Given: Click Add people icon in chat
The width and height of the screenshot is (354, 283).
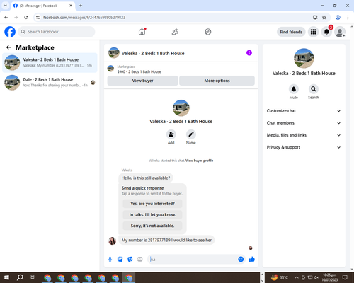Looking at the screenshot, I should (171, 134).
